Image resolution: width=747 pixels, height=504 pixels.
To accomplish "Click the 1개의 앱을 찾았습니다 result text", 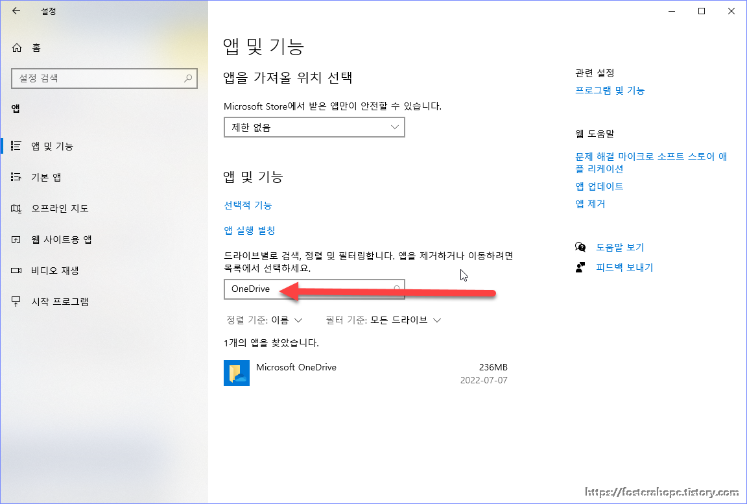I will click(271, 343).
